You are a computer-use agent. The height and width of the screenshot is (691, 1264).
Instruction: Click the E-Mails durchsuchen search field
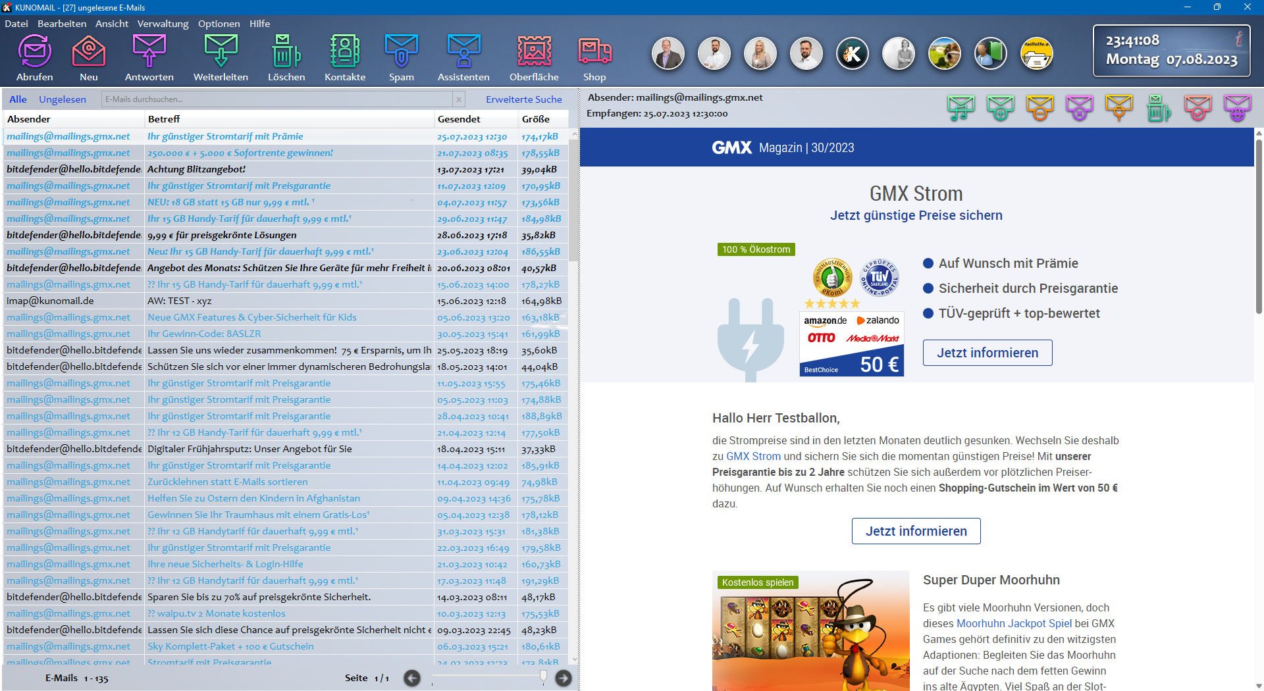click(277, 99)
